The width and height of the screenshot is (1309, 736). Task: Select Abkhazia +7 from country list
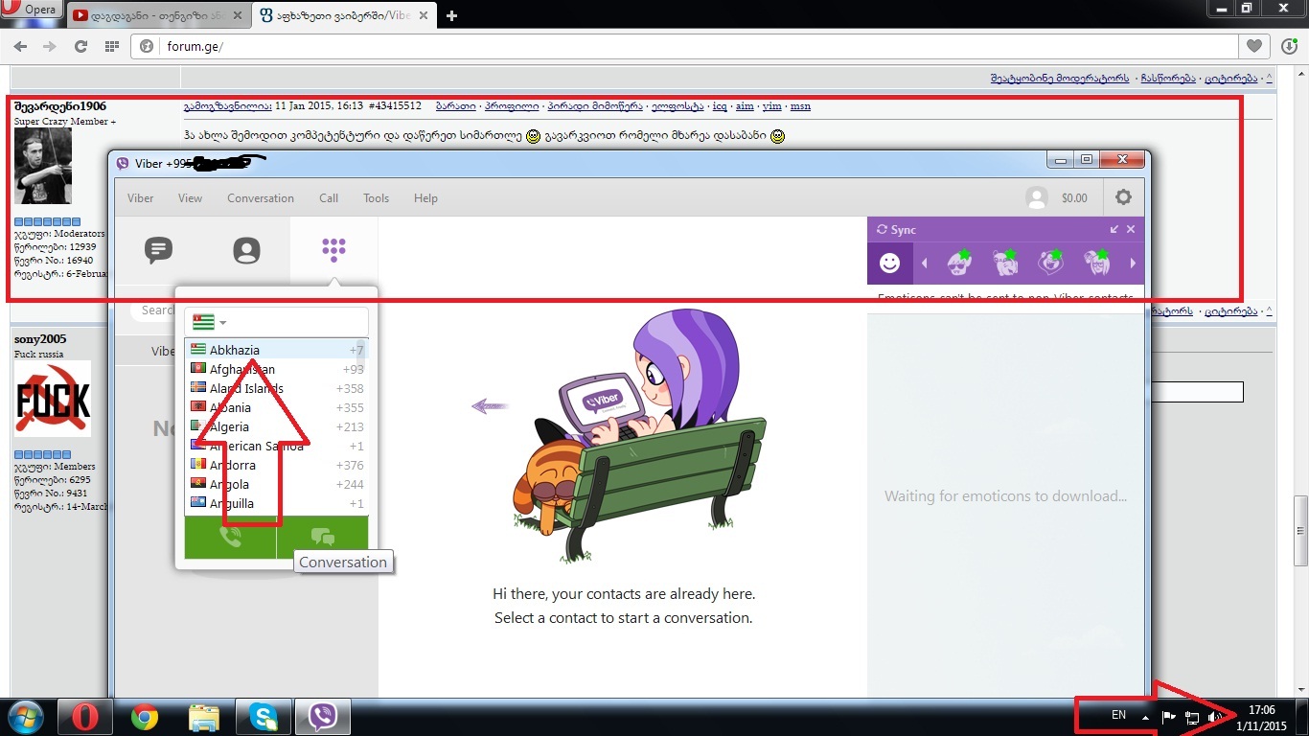point(276,350)
